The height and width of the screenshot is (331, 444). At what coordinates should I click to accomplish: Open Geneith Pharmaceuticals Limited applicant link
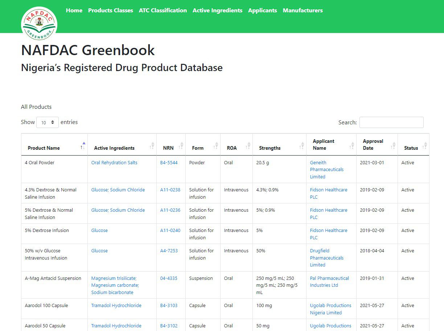tap(327, 170)
